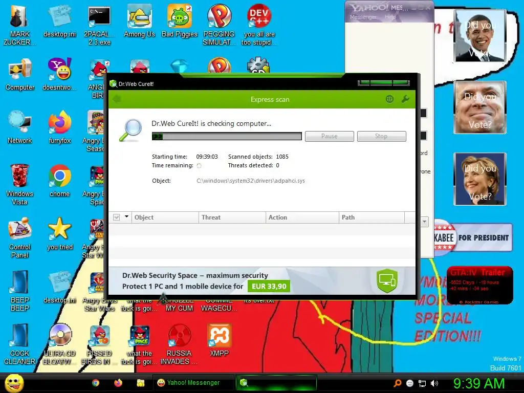Select the DEV C++ 'you all are too stupid' icon
Screen dimensions: 524x393
pyautogui.click(x=259, y=26)
